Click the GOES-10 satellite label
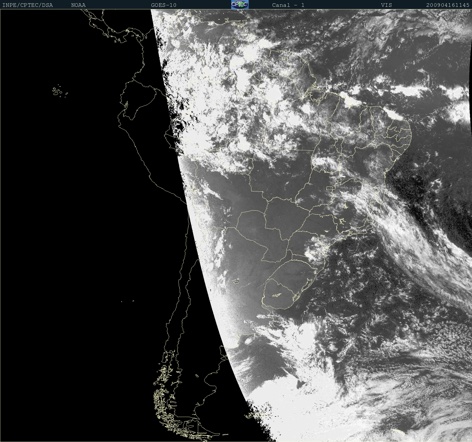The height and width of the screenshot is (442, 472). pyautogui.click(x=164, y=5)
